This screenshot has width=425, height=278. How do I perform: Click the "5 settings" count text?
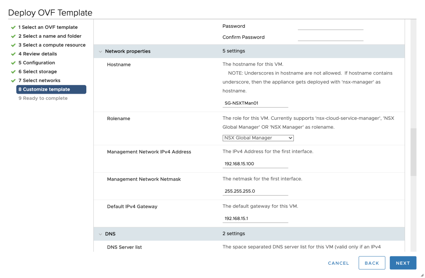click(234, 51)
